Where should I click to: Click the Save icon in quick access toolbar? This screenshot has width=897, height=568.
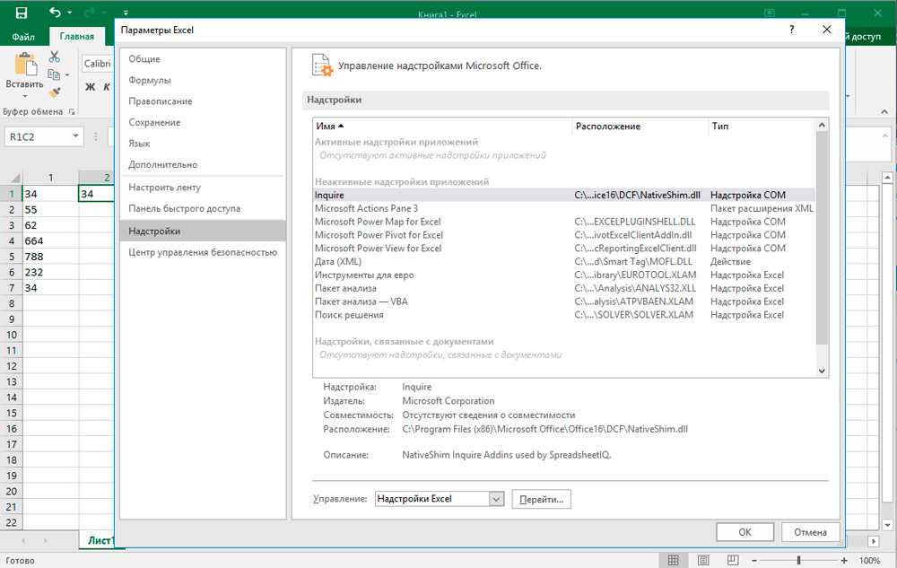click(21, 13)
